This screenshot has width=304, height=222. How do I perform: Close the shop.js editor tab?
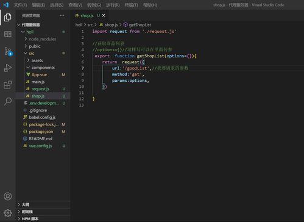click(104, 15)
